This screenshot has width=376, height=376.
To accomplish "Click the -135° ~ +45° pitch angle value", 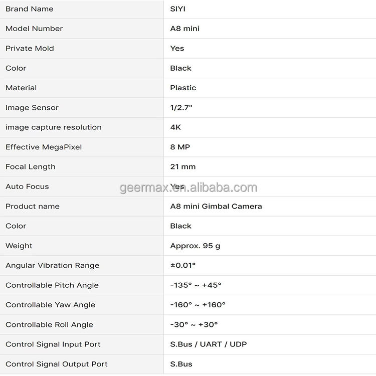I will [196, 285].
